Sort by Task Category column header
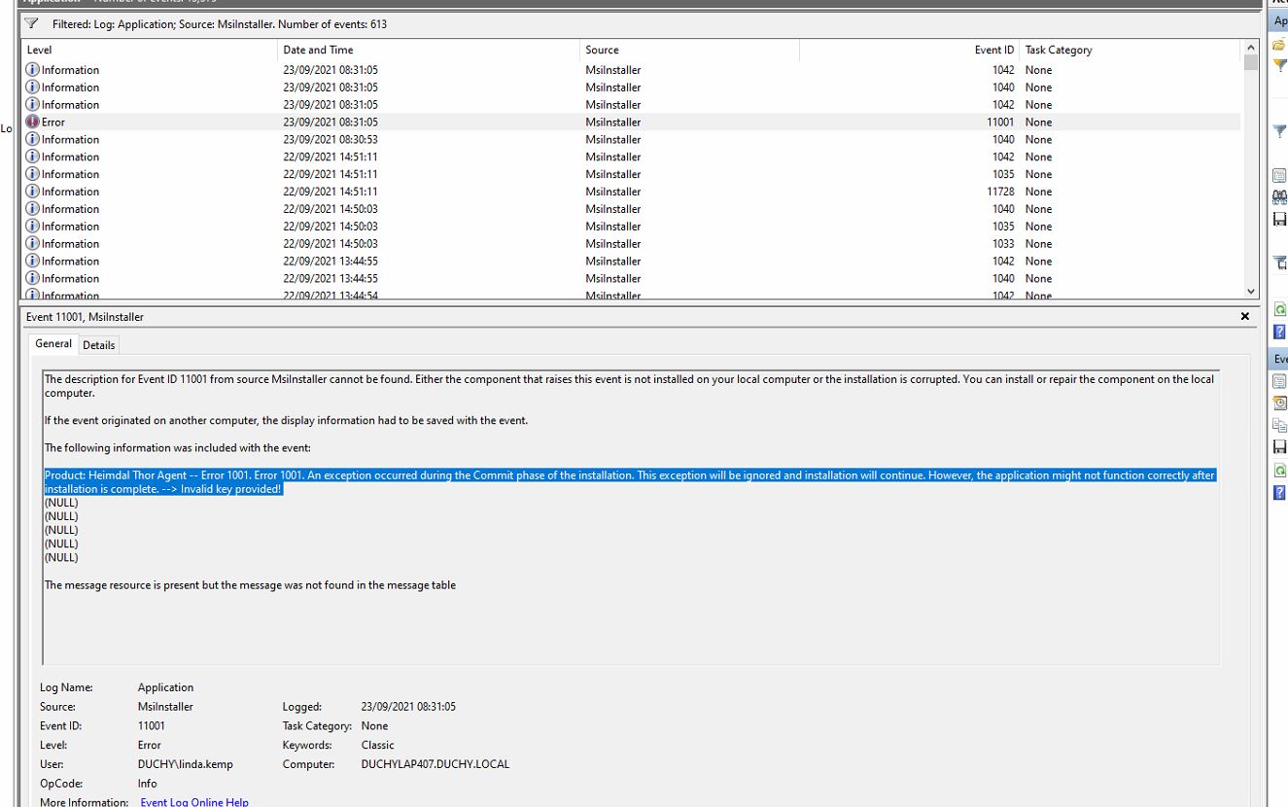The width and height of the screenshot is (1288, 807). pos(1131,50)
